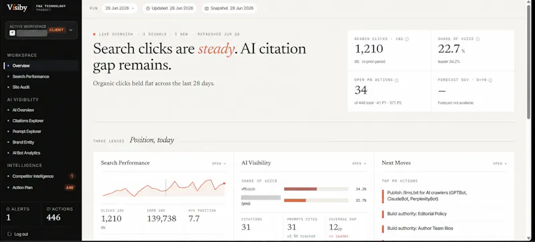Open Build authority: Author Team Bios action
Viewport: 535px width, 242px height.
point(420,229)
